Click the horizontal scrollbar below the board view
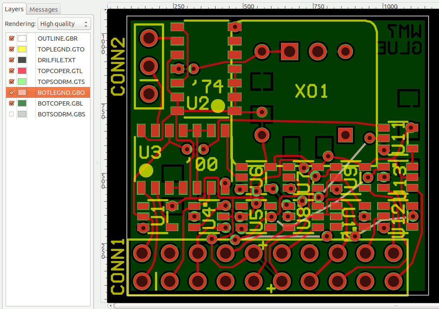The width and height of the screenshot is (439, 309). [x=260, y=306]
